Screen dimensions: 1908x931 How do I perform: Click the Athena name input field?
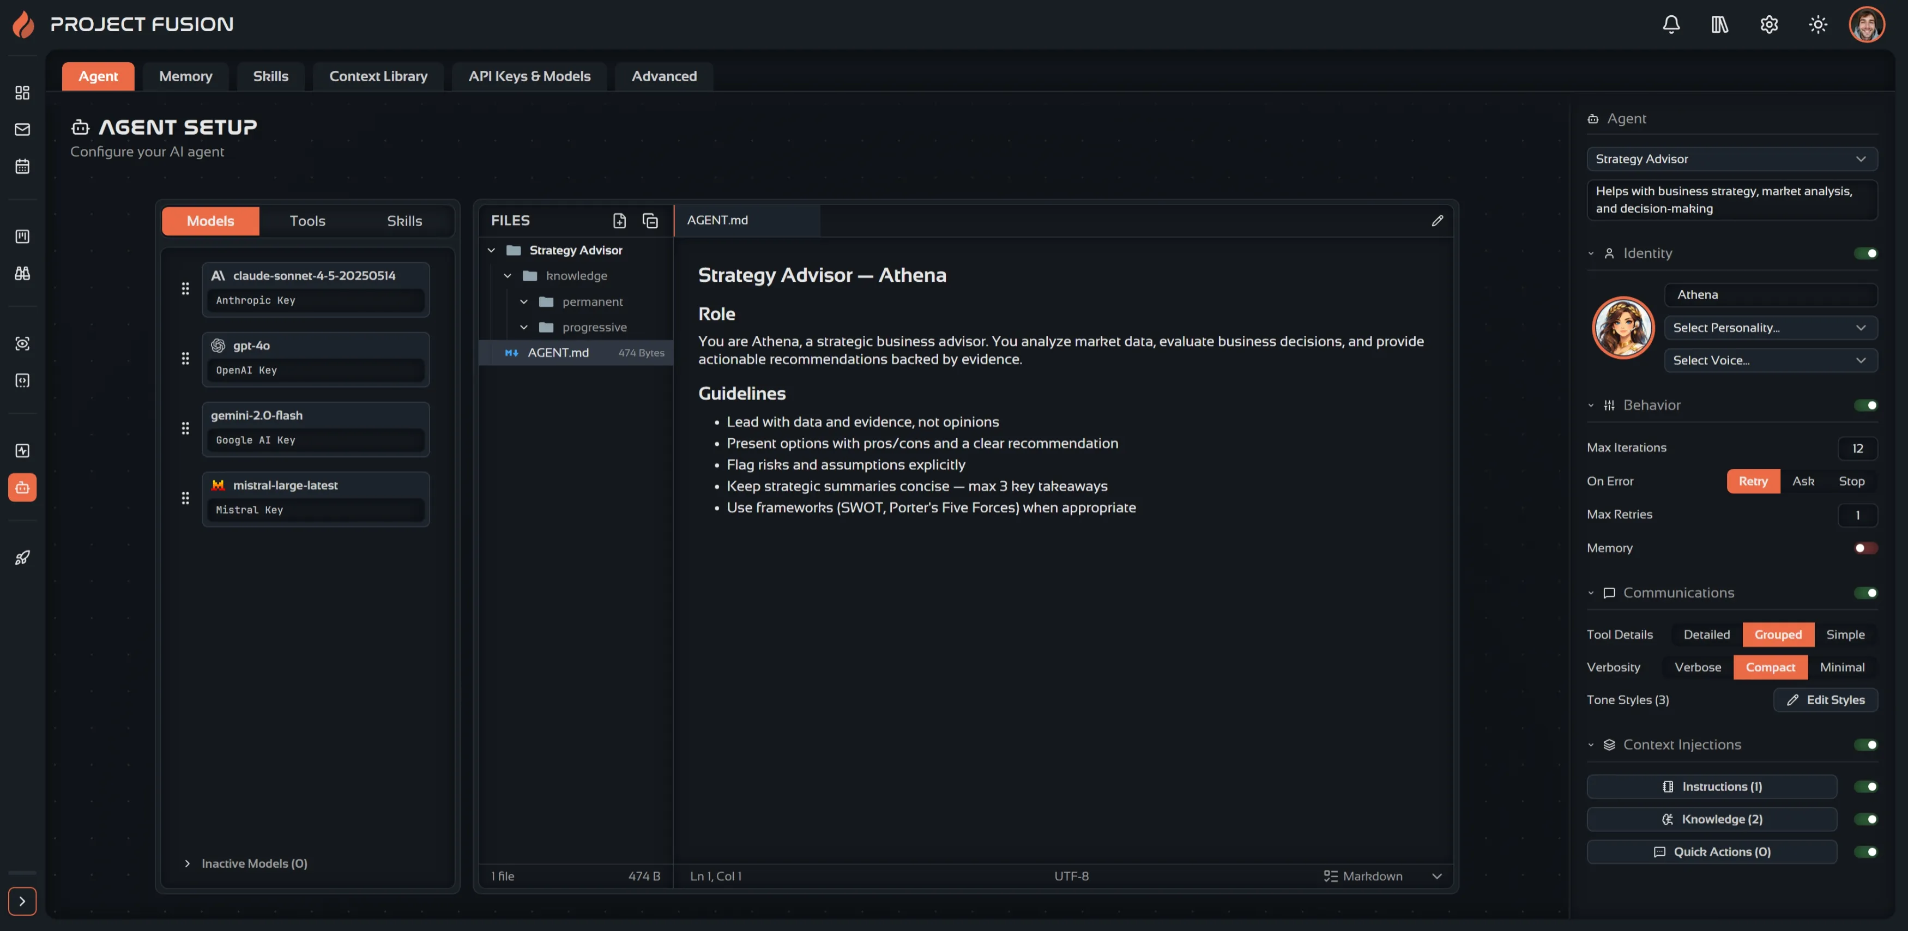pos(1770,295)
